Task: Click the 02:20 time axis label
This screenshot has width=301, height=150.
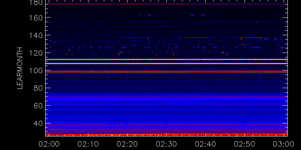Action: click(127, 144)
